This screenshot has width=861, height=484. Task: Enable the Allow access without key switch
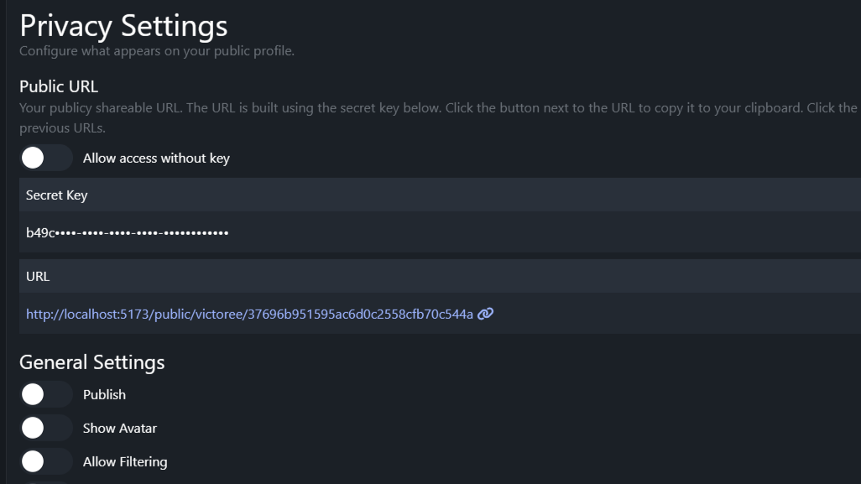tap(45, 158)
